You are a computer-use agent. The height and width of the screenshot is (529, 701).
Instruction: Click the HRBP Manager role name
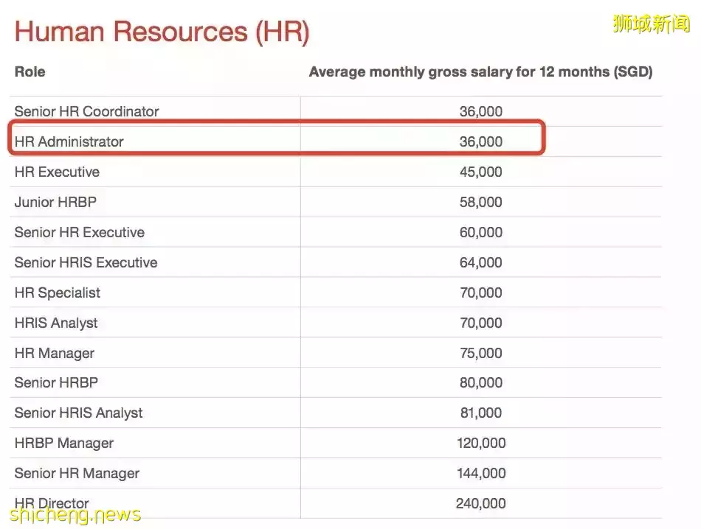(x=63, y=444)
